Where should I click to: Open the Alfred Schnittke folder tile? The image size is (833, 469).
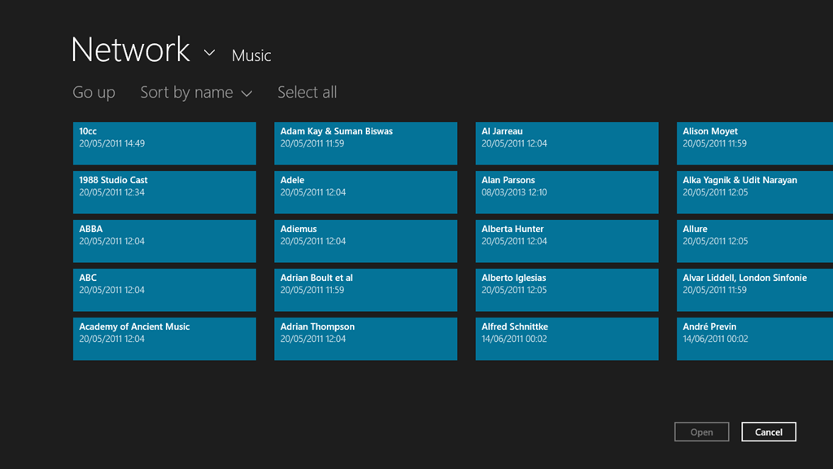click(566, 339)
